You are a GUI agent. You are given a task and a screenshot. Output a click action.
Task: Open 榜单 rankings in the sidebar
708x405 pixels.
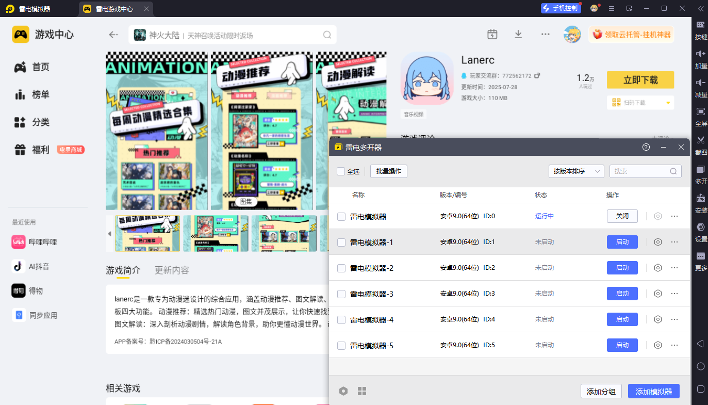pyautogui.click(x=40, y=95)
